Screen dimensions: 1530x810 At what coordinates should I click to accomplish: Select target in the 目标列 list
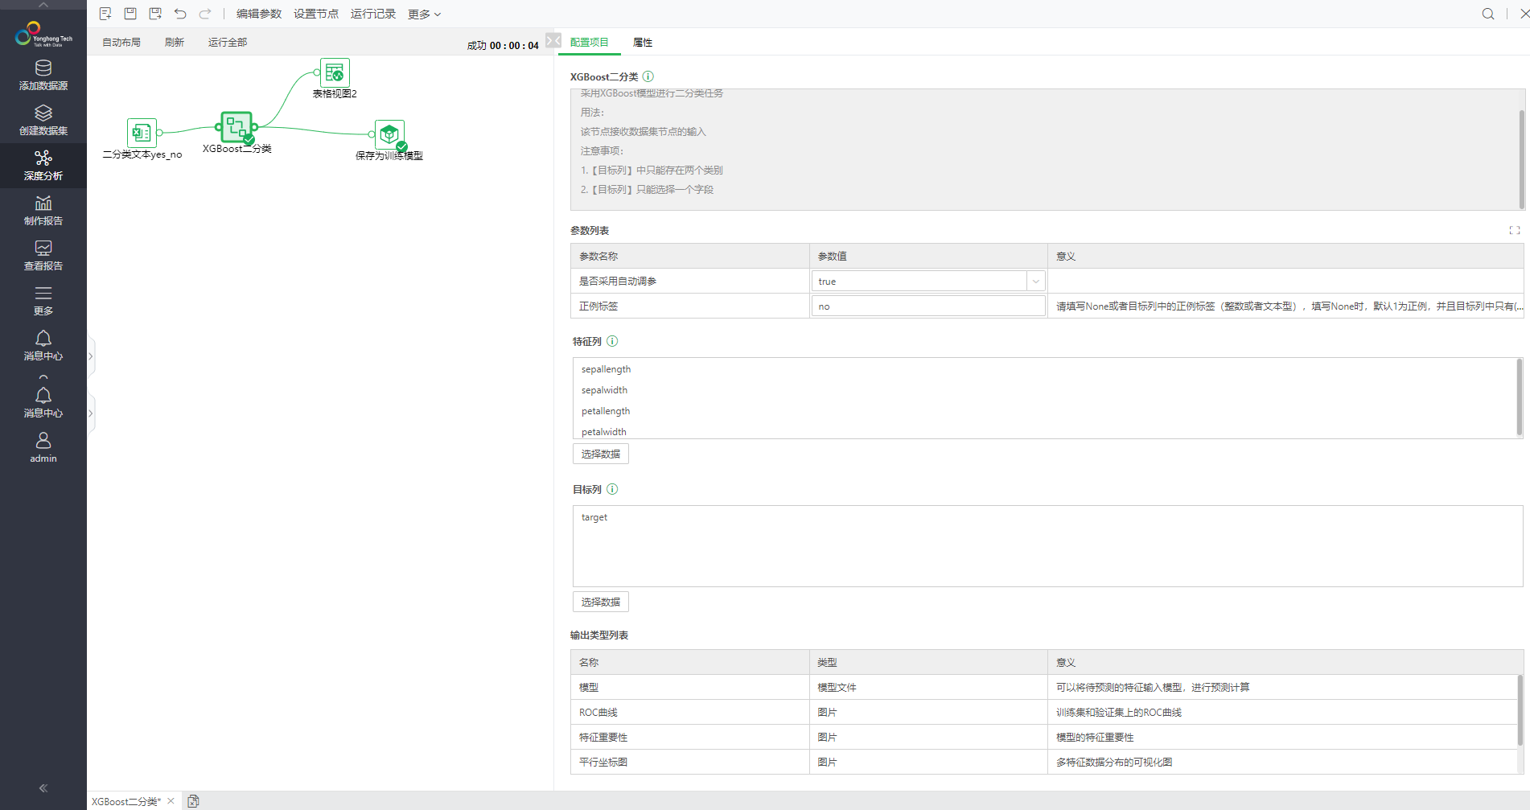point(594,517)
